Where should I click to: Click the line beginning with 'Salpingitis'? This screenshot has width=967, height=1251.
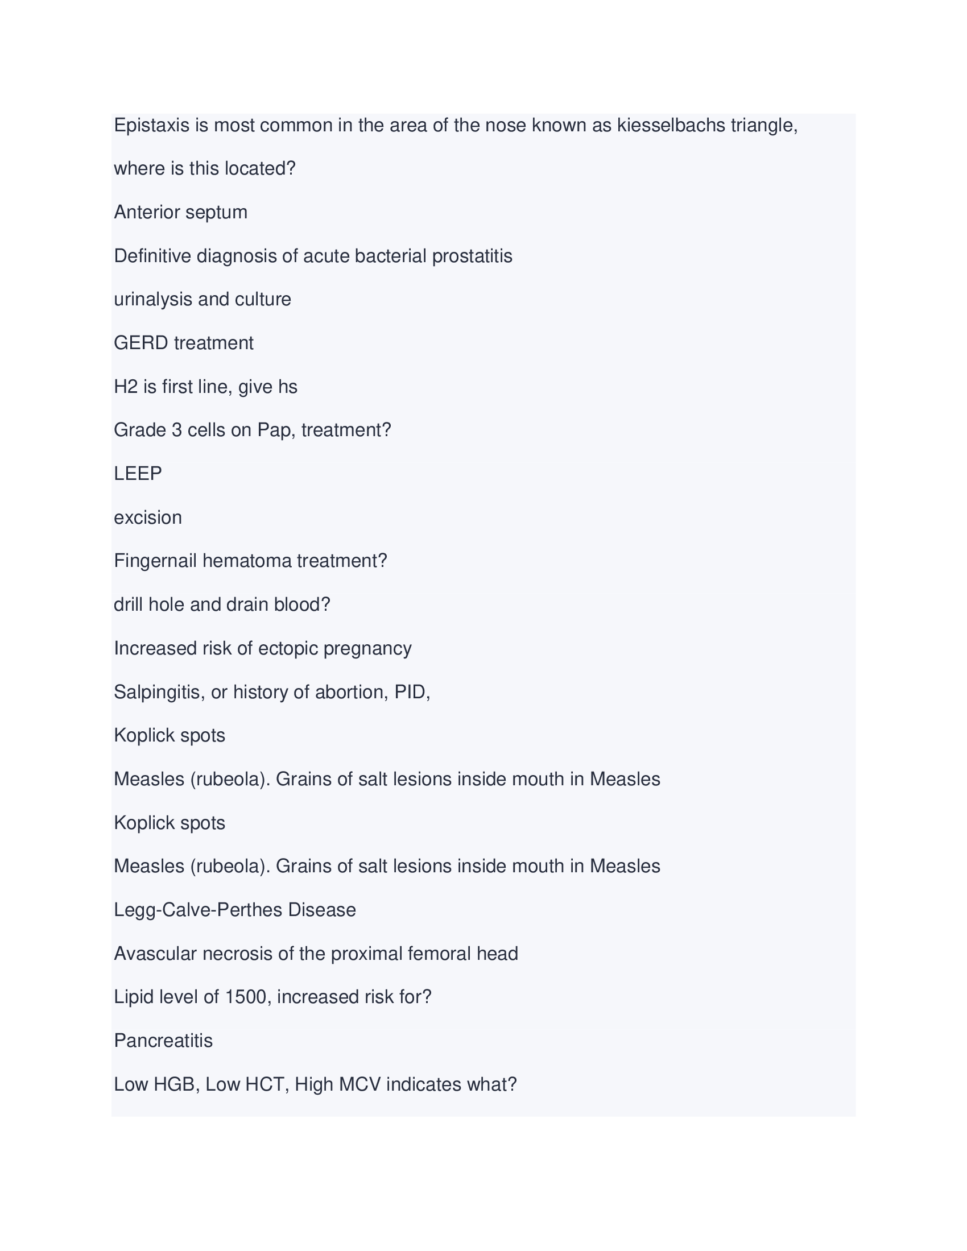pyautogui.click(x=271, y=693)
